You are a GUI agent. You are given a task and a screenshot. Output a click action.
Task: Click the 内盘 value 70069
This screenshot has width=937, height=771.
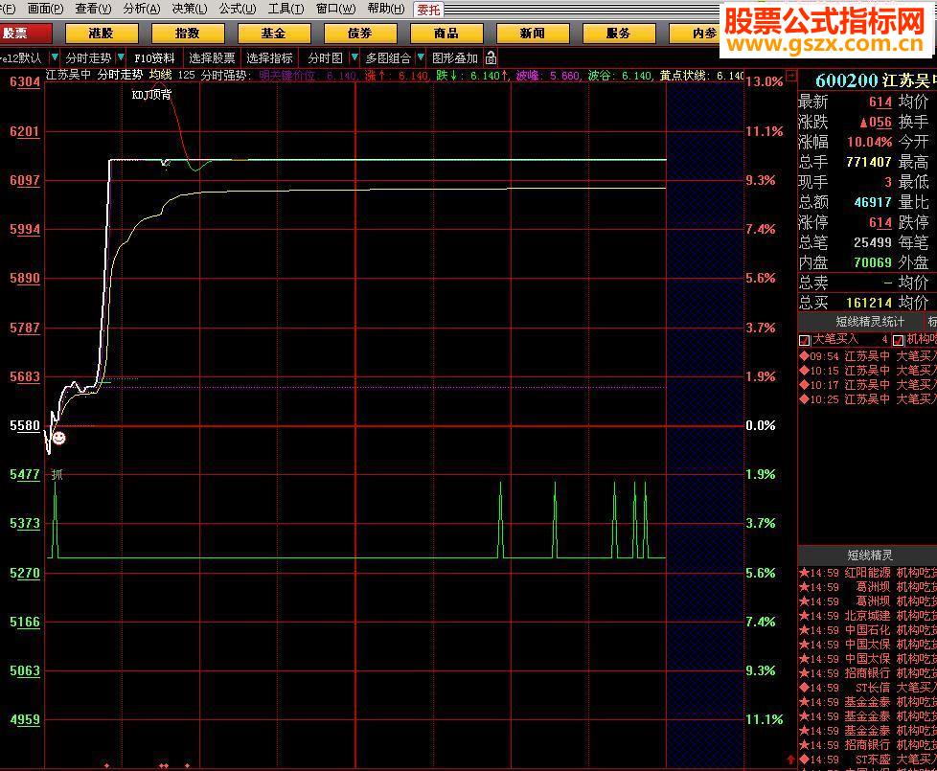click(x=873, y=262)
